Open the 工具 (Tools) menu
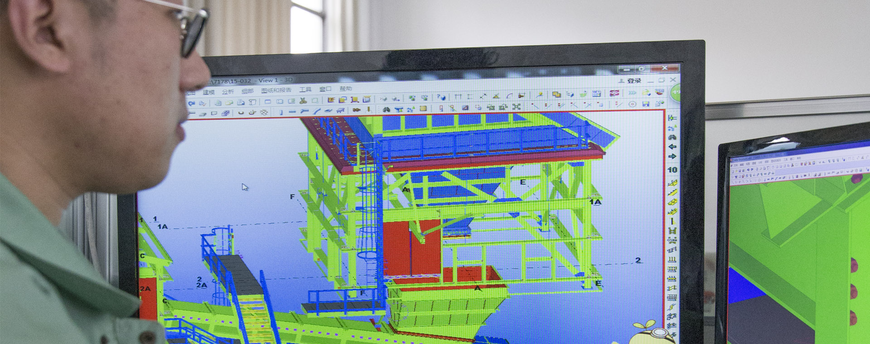Viewport: 870px width, 344px height. pos(305,89)
